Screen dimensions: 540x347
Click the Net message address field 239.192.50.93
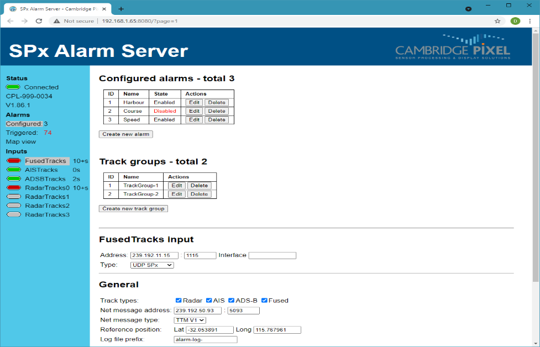(x=198, y=311)
